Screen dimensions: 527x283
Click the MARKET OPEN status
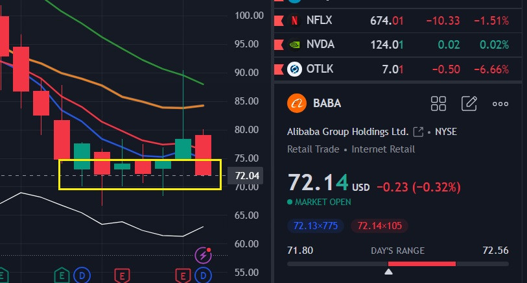point(319,202)
